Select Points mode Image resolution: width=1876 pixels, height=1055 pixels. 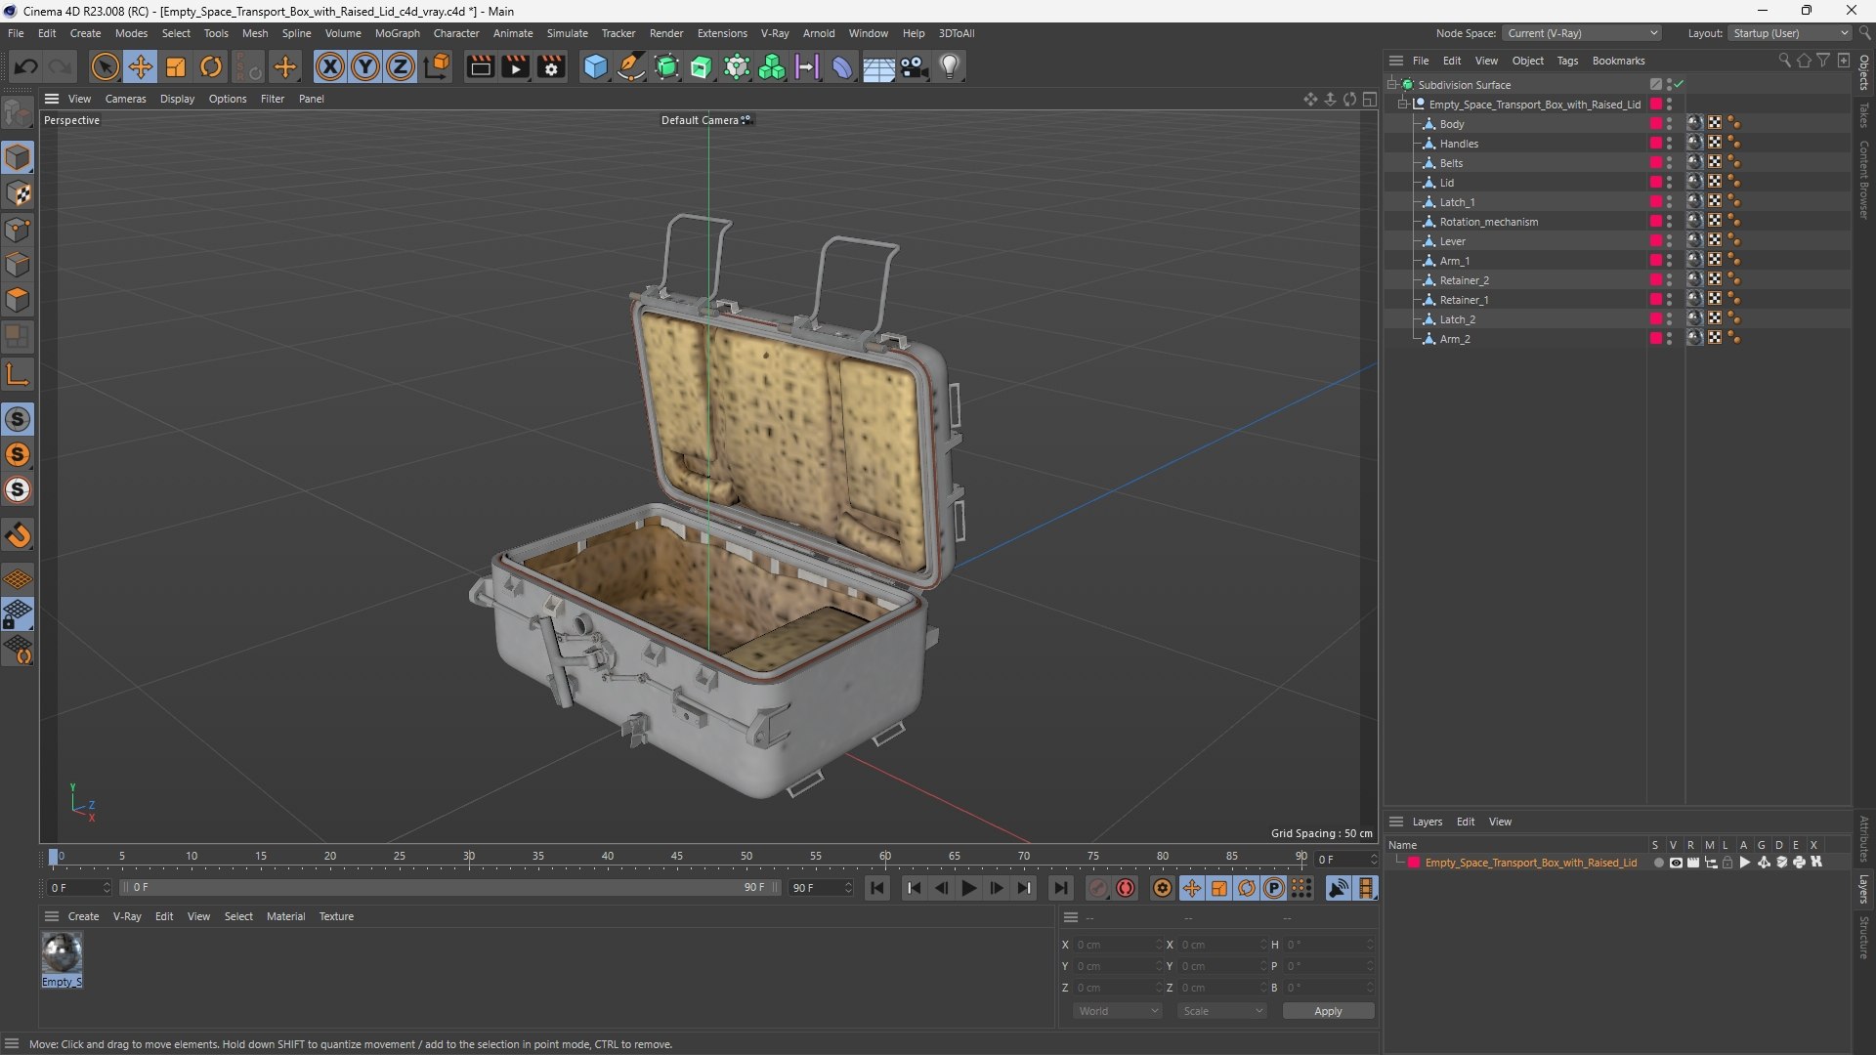18,230
